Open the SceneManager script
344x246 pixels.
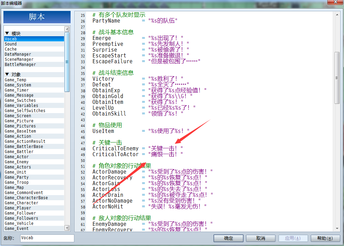(34, 59)
